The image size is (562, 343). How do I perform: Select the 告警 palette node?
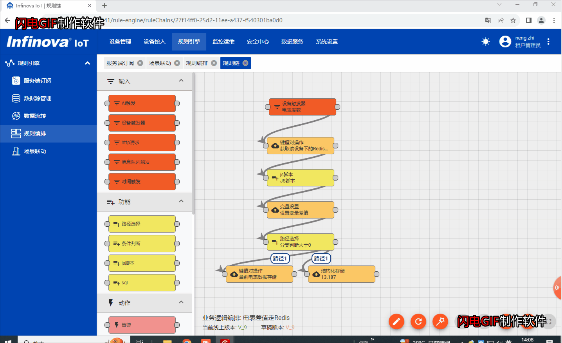(x=142, y=325)
